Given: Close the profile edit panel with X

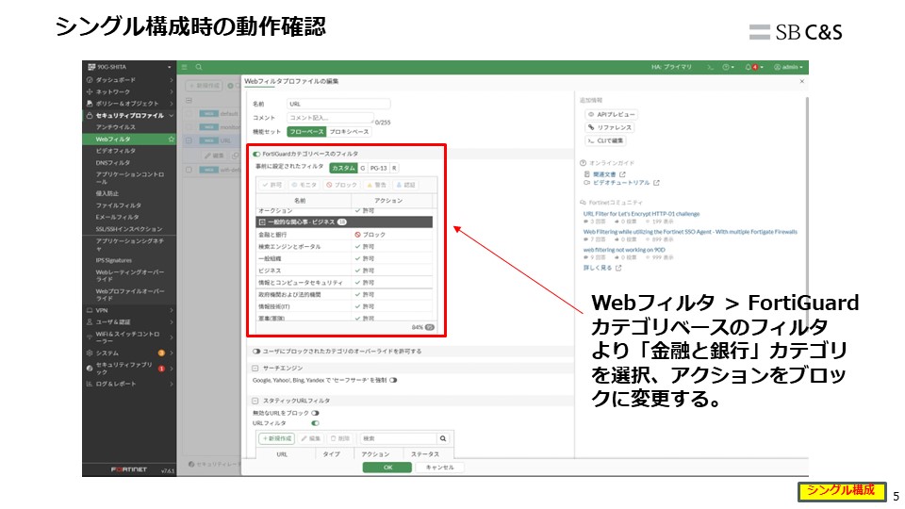Looking at the screenshot, I should 802,82.
